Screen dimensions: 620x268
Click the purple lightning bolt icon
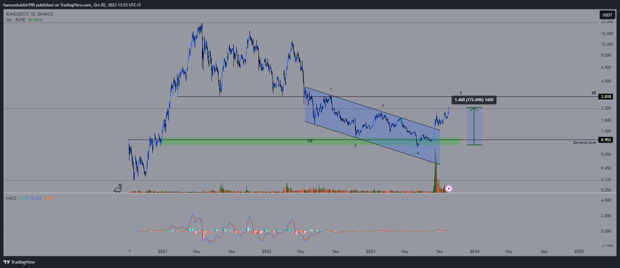pos(449,188)
